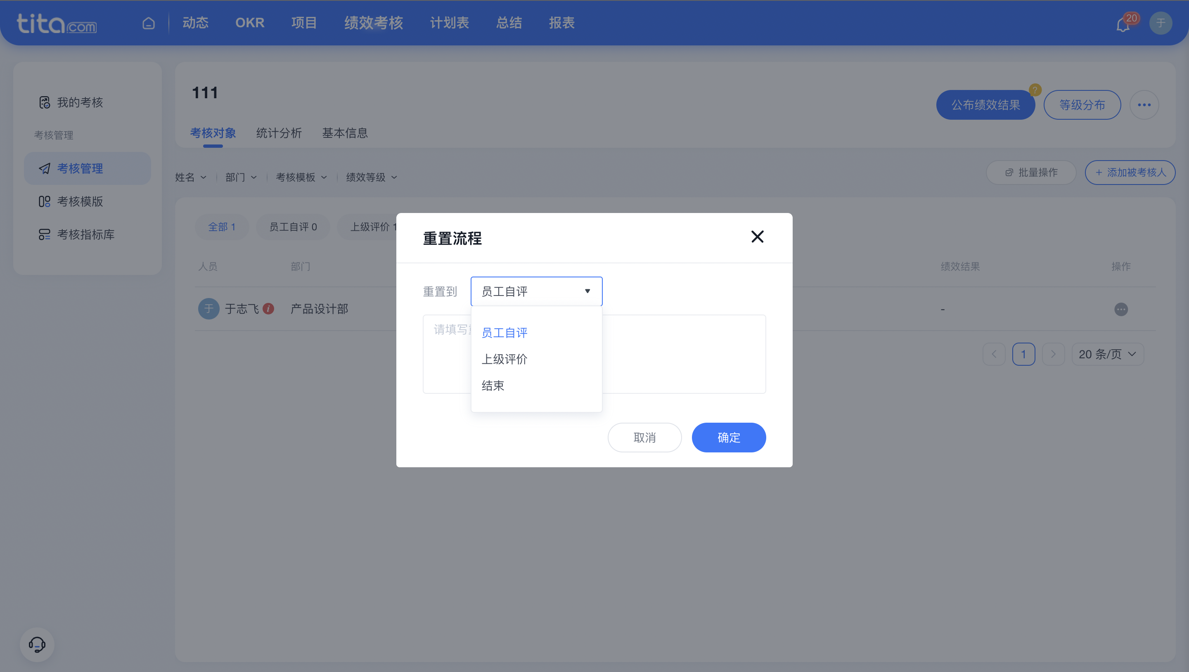
Task: Click the yellow help question-mark badge
Action: (x=1035, y=90)
